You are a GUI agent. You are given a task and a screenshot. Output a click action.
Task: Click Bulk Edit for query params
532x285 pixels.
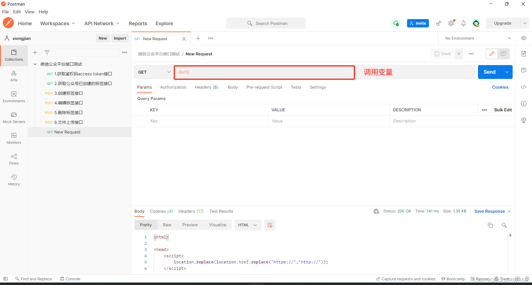click(503, 110)
